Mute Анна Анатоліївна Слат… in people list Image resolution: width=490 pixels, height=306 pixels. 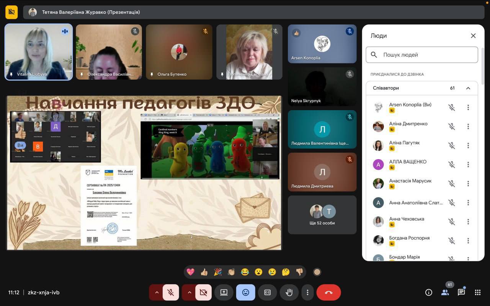(452, 203)
